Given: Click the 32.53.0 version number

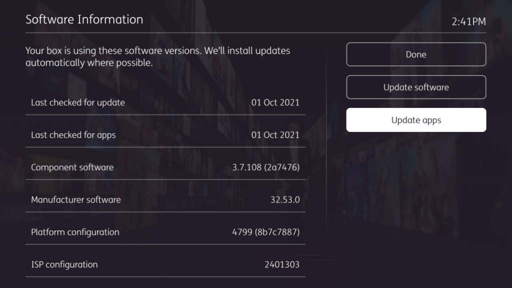Looking at the screenshot, I should tap(284, 200).
